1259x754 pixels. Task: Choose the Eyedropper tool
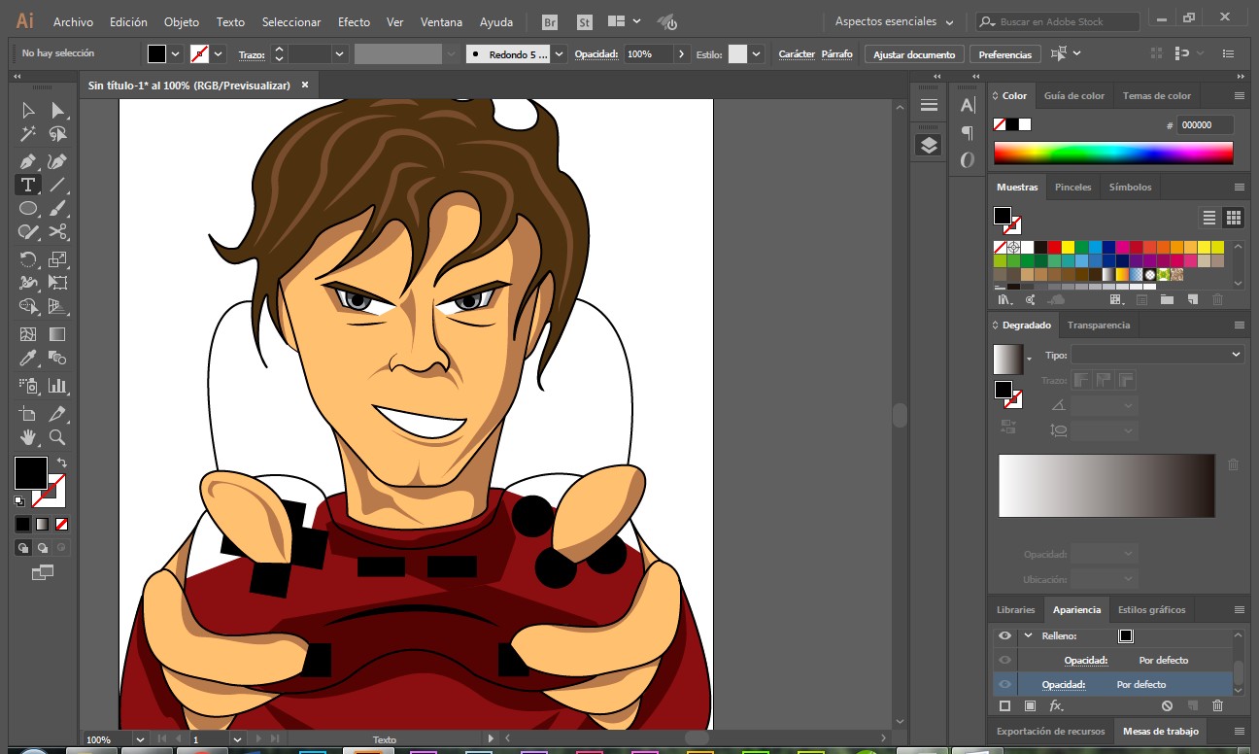pyautogui.click(x=28, y=360)
